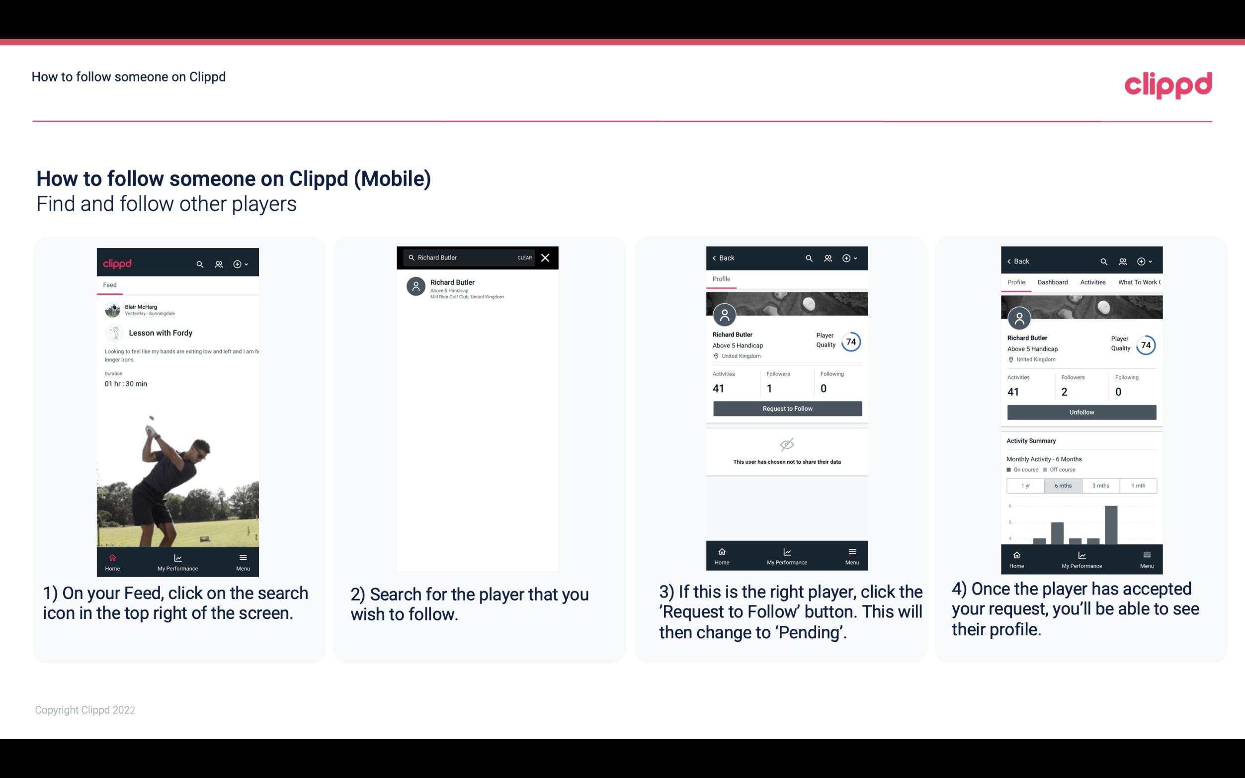Click the 1 year activity timeframe option

1025,485
